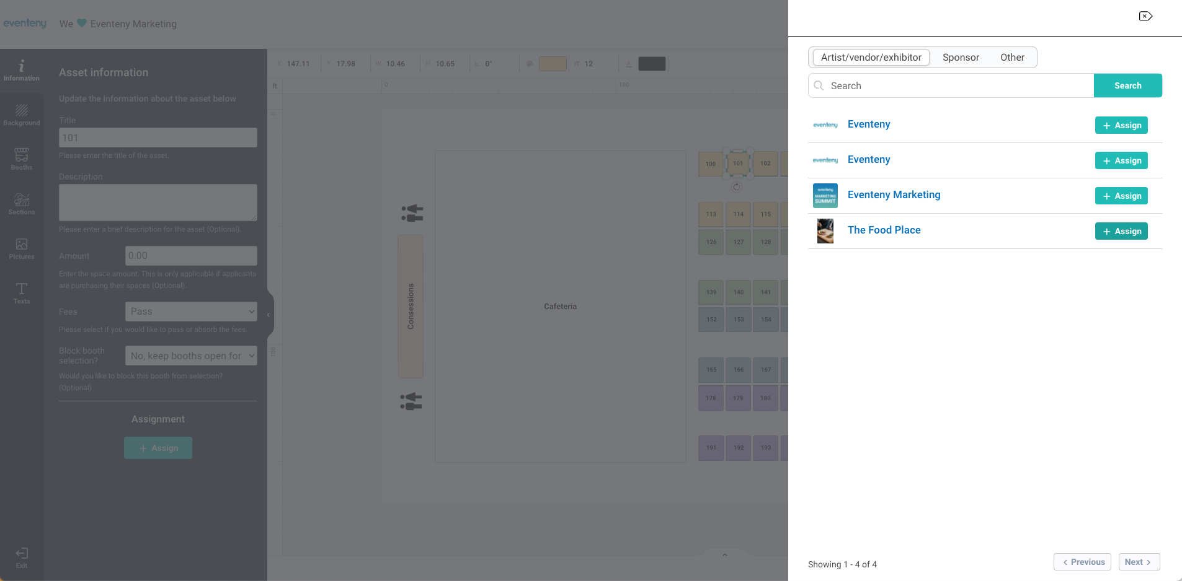1182x581 pixels.
Task: Collapse the asset information panel arrow
Action: 269,315
